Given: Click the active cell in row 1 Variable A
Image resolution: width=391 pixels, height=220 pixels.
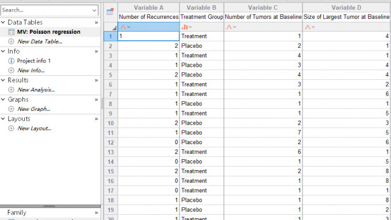Looking at the screenshot, I should click(148, 36).
